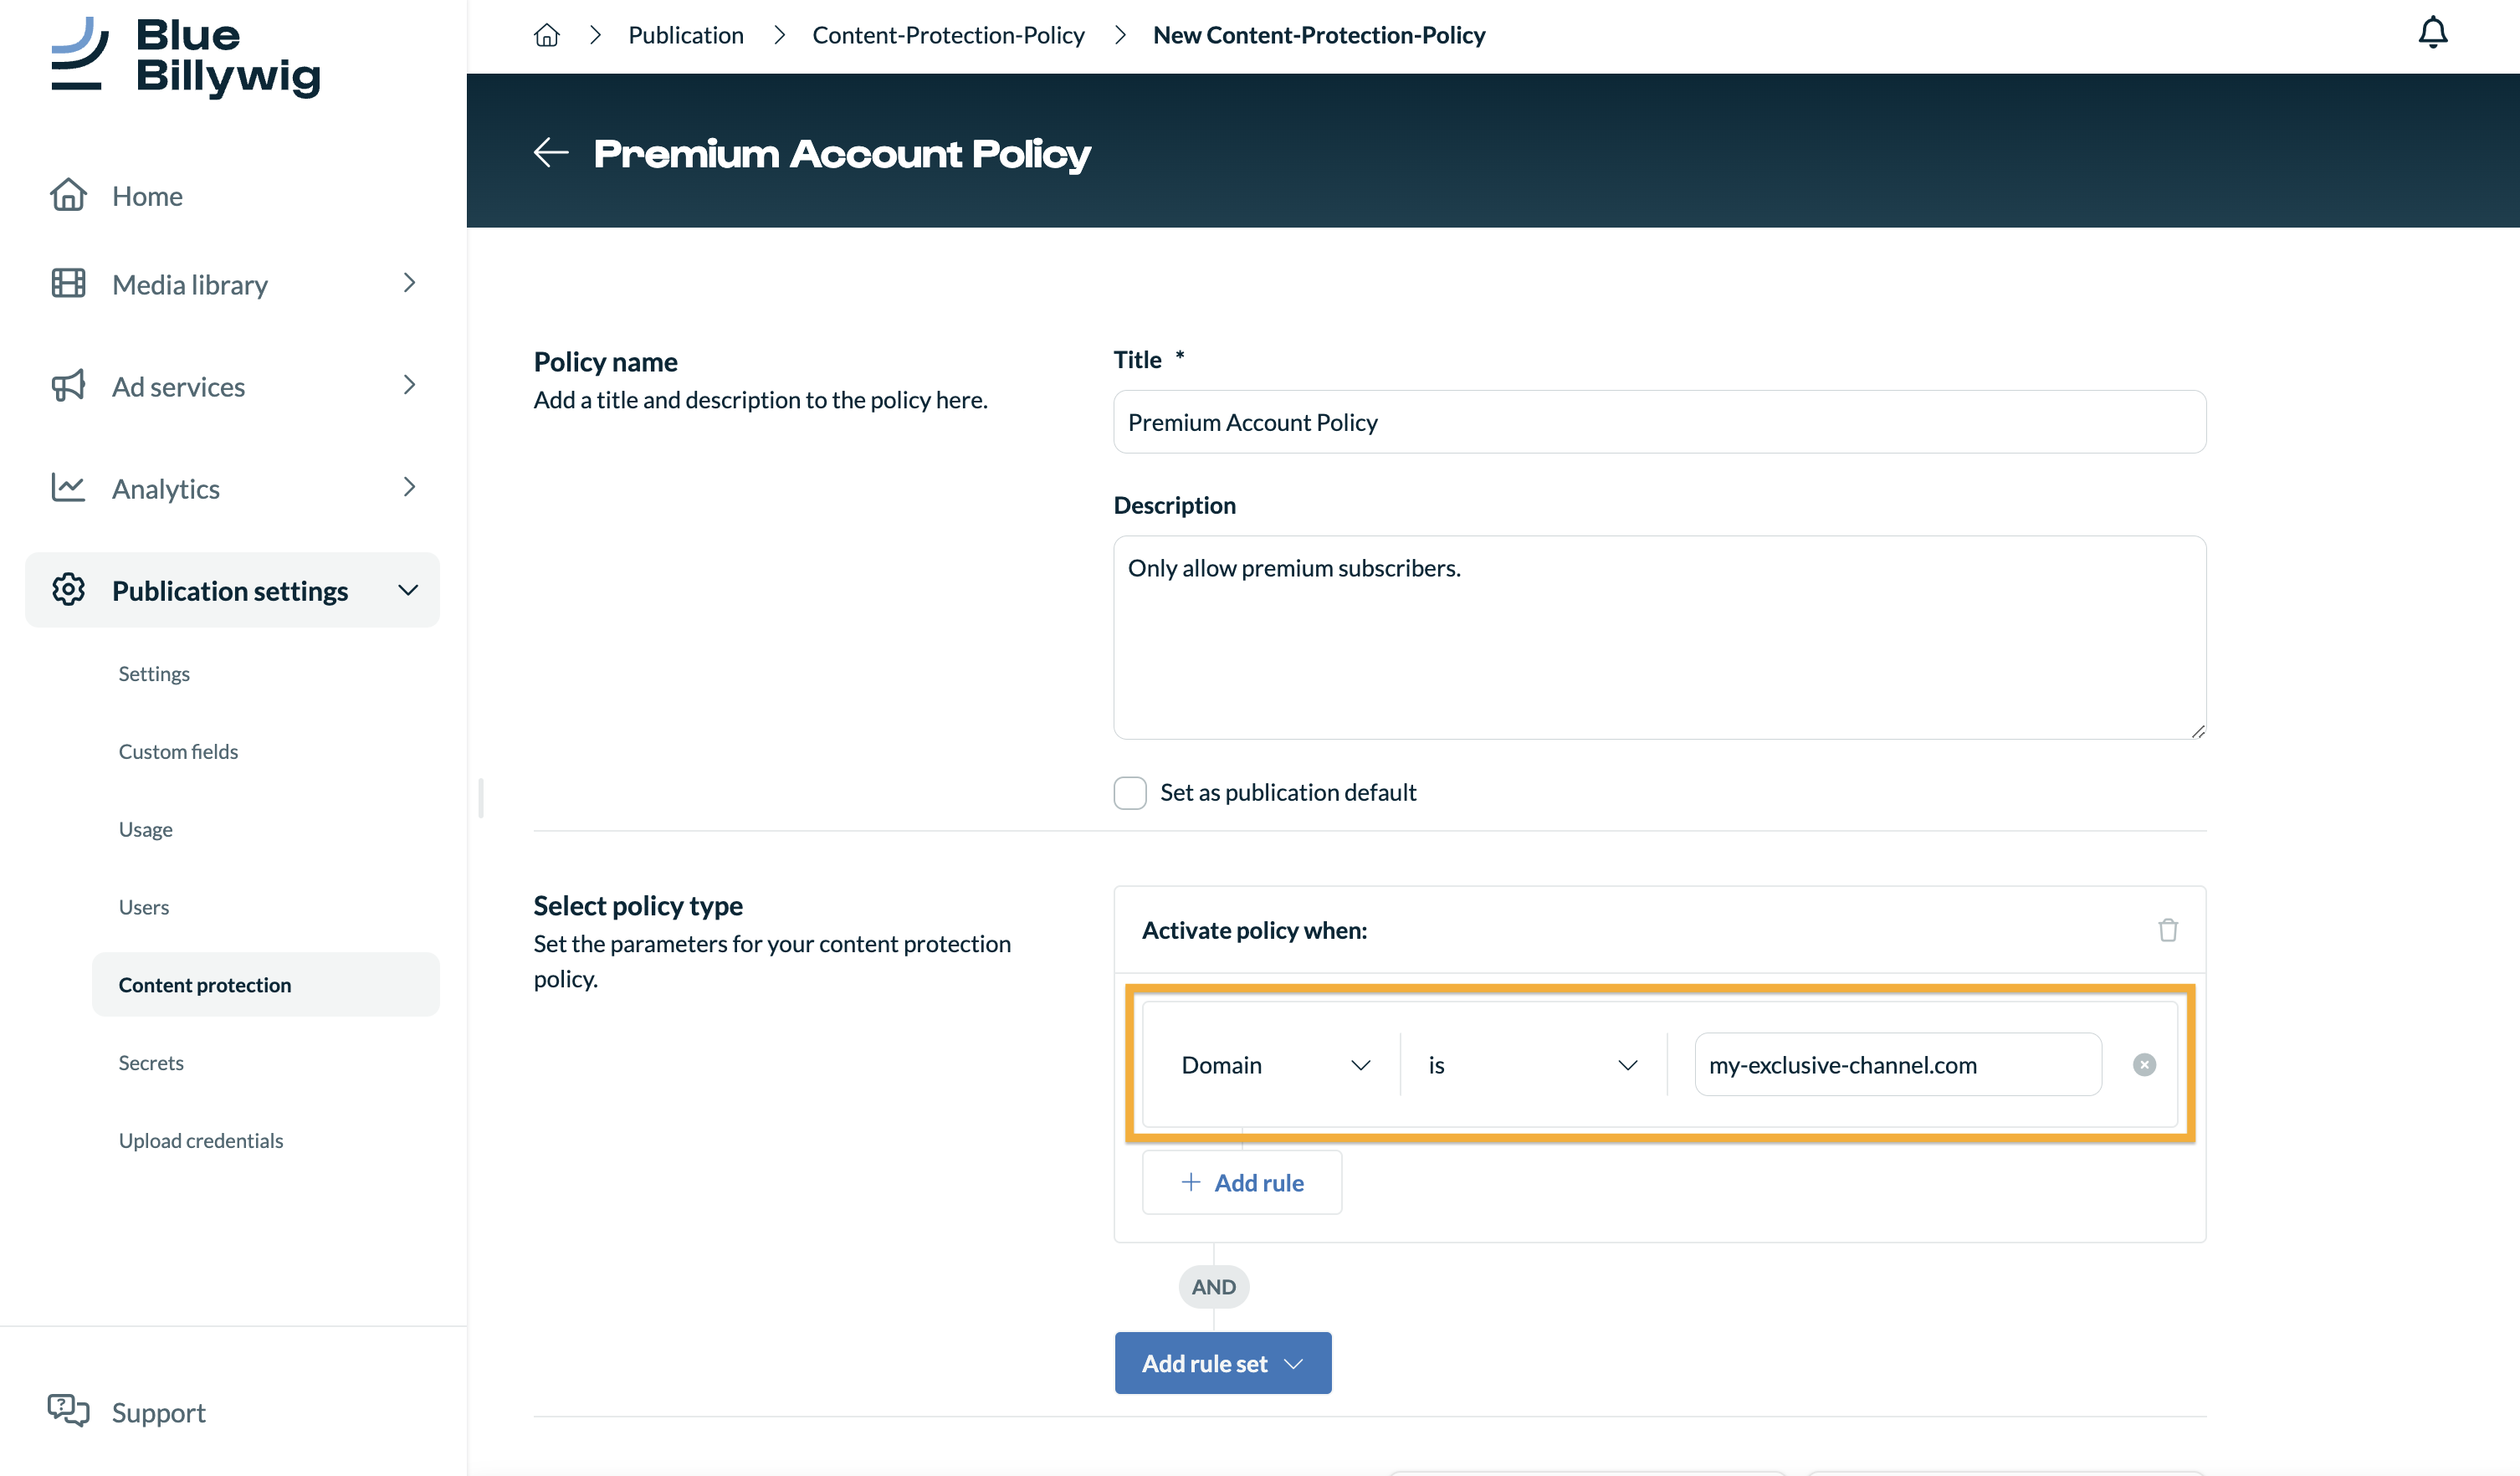Viewport: 2520px width, 1476px height.
Task: Enable Set as publication default checkbox
Action: click(x=1130, y=792)
